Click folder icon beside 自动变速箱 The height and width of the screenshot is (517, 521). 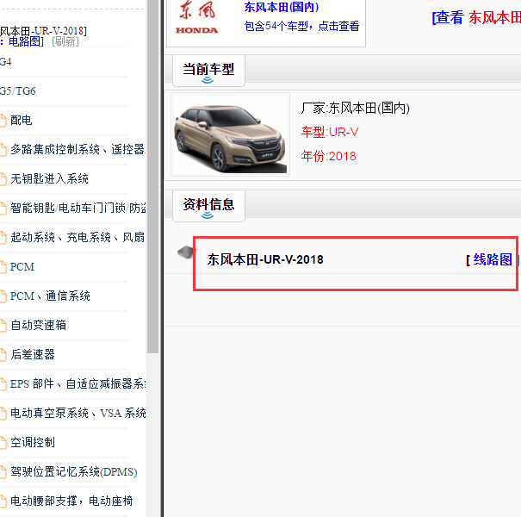click(x=3, y=326)
